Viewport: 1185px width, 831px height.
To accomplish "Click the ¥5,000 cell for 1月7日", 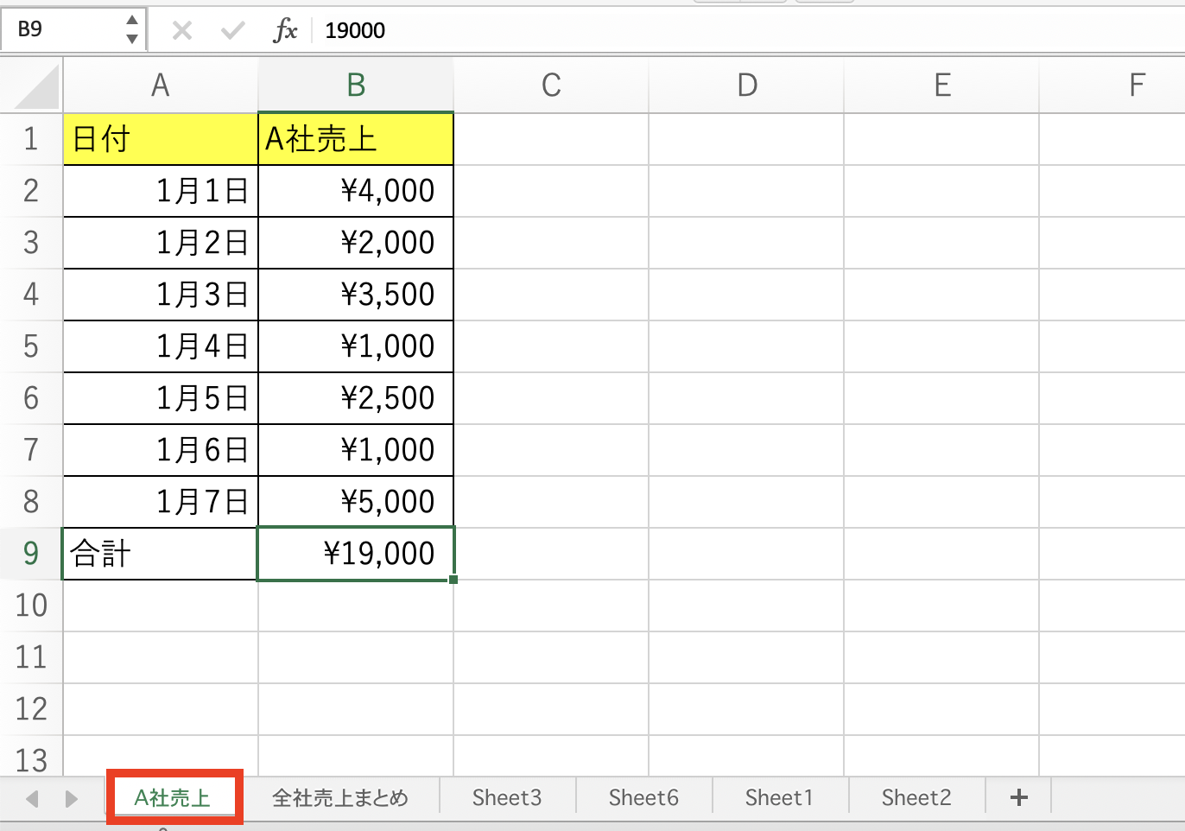I will tap(356, 502).
